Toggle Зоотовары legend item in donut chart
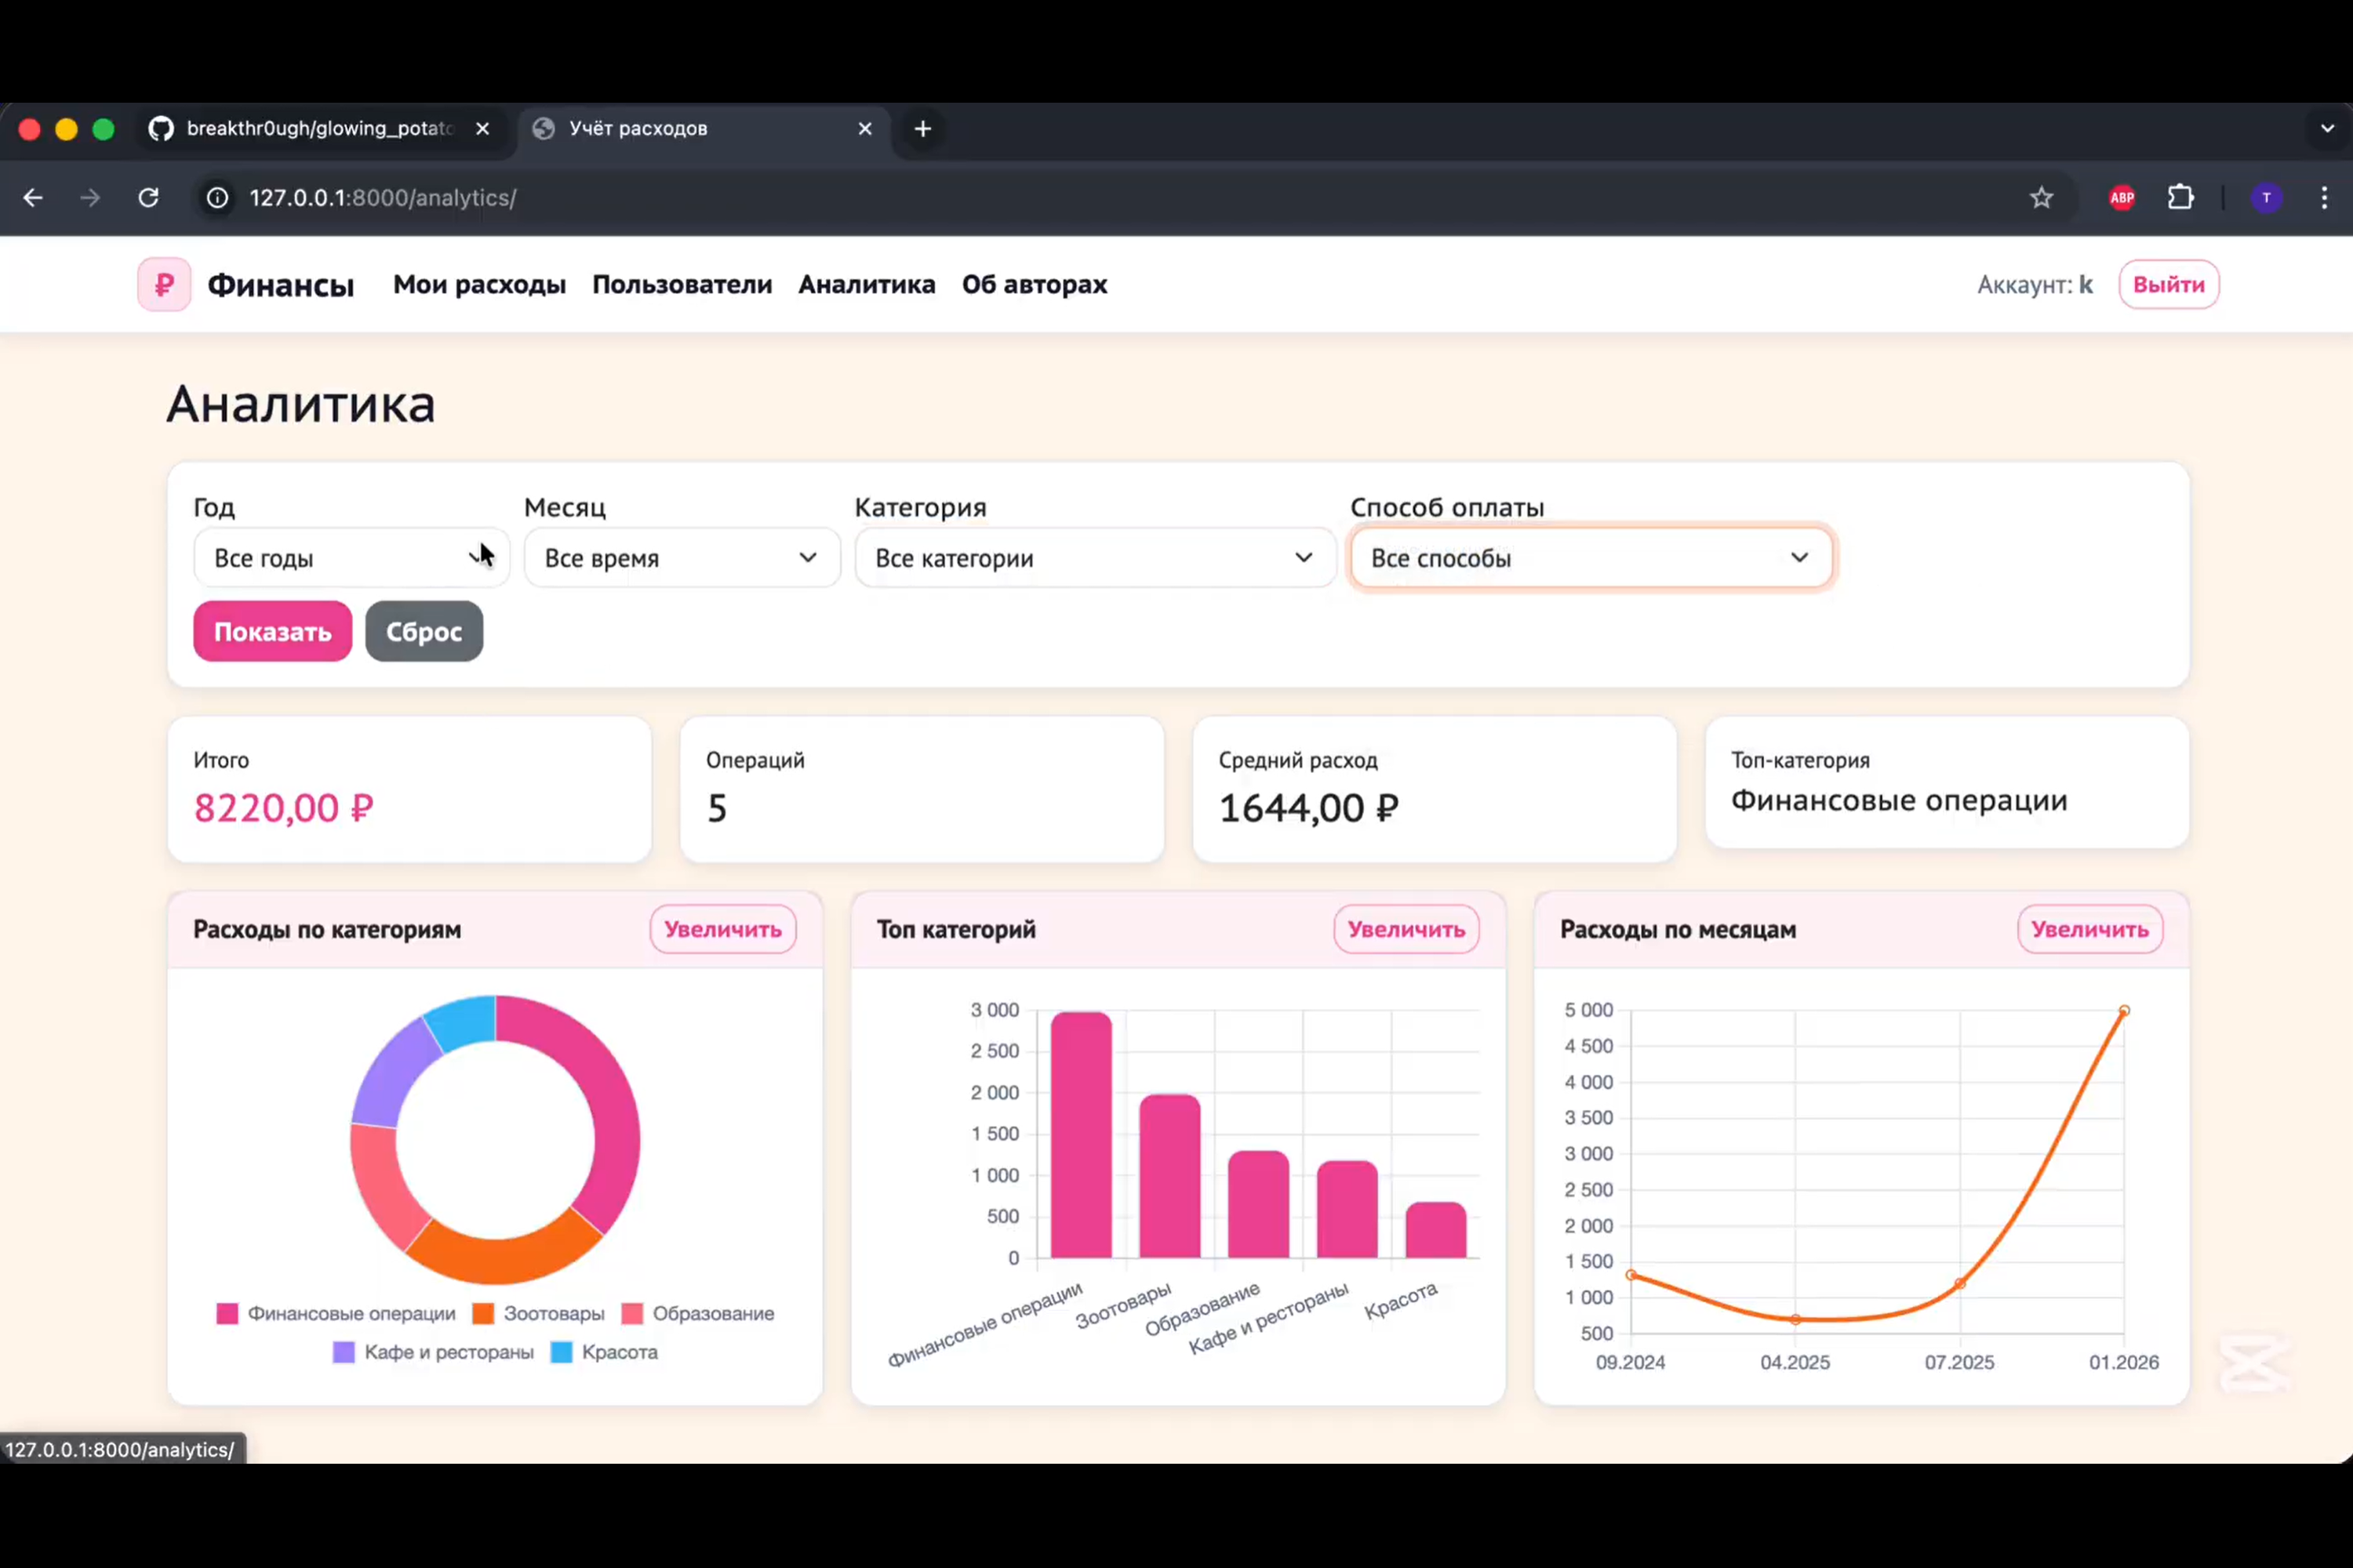 540,1313
